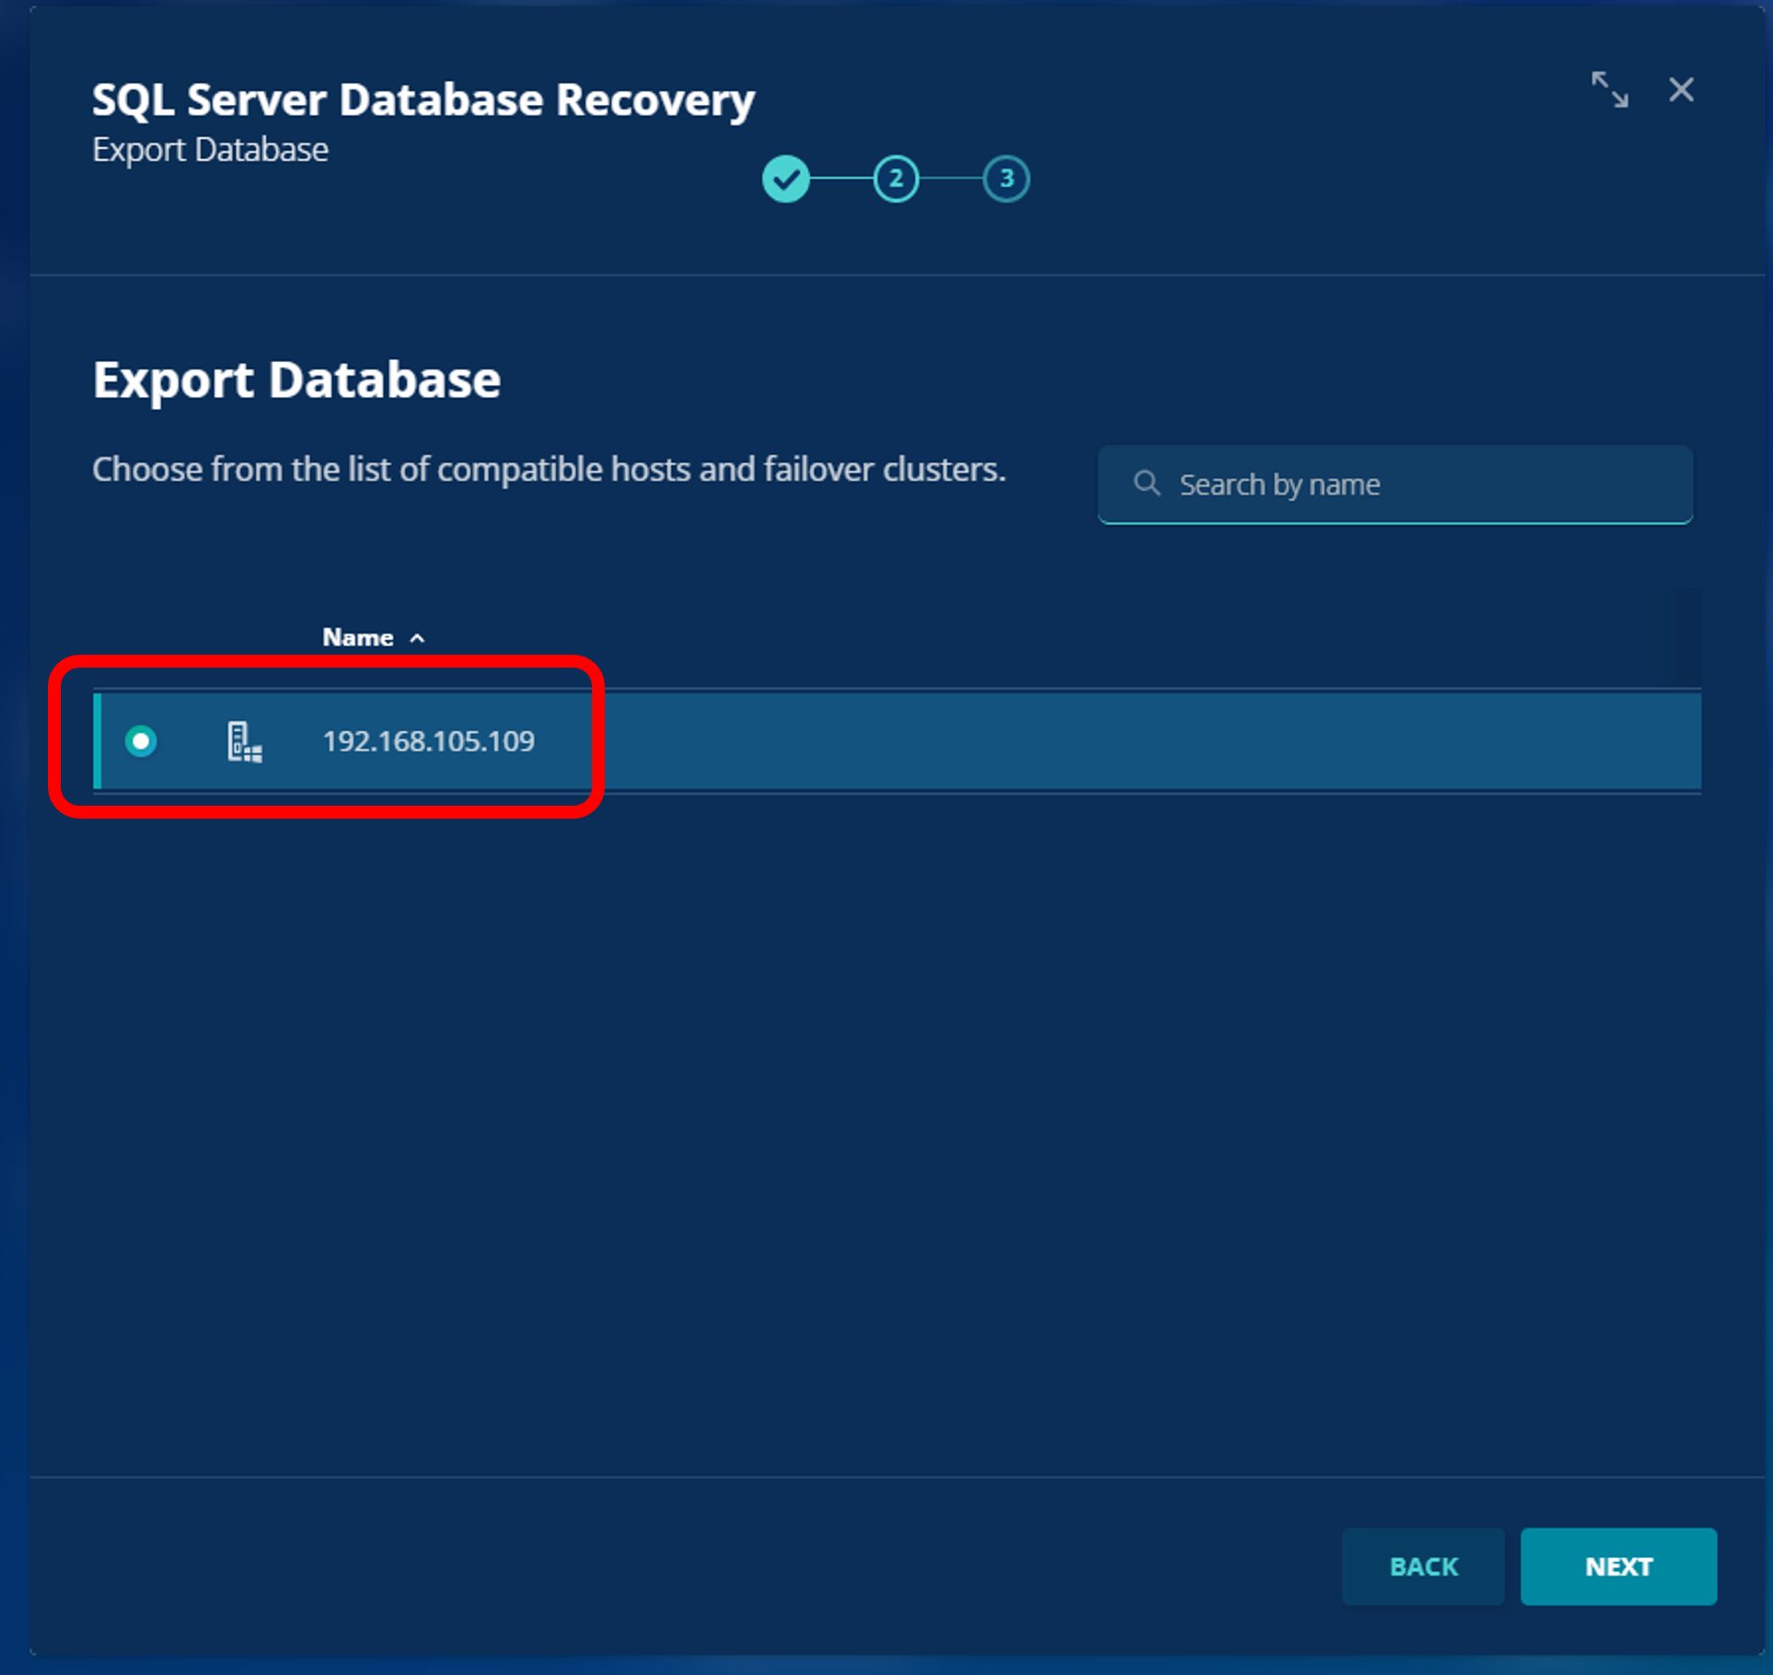This screenshot has height=1675, width=1773.
Task: Click the SQL Server Database Recovery title
Action: tap(423, 99)
